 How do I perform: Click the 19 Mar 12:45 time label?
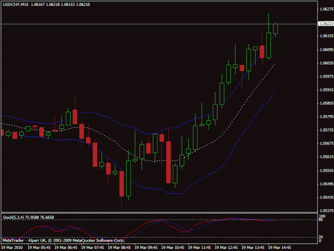[x=226, y=248]
